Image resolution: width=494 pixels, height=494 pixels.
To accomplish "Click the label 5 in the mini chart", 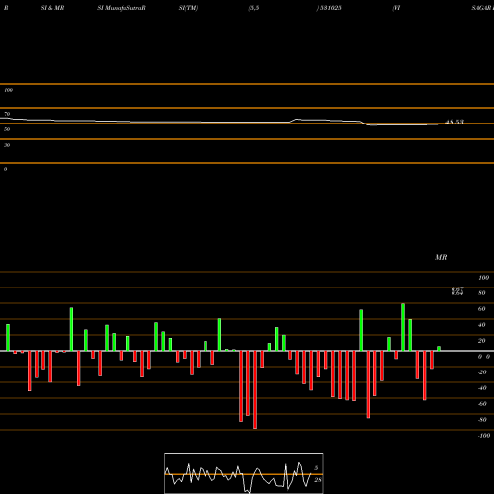I will pos(316,468).
